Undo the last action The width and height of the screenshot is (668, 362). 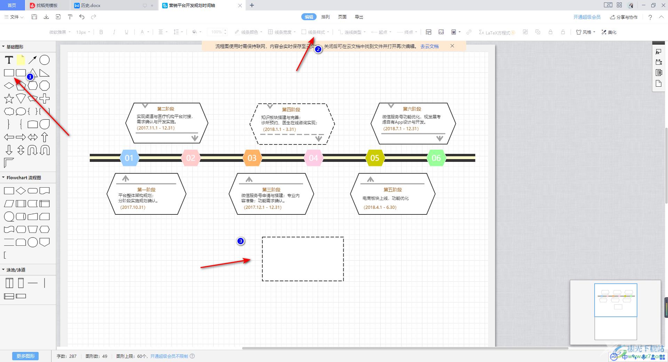click(82, 17)
